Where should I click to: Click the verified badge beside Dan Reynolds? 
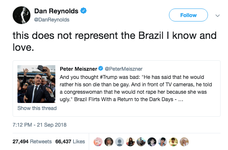click(x=84, y=11)
